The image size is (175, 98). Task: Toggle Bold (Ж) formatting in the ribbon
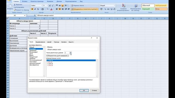(32, 9)
